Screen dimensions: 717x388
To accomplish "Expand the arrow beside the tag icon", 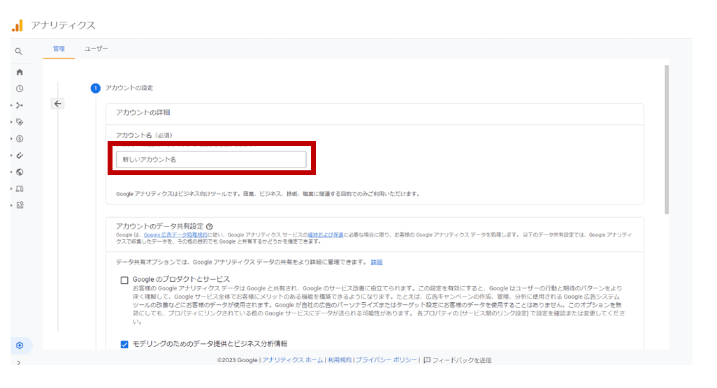I will tap(11, 122).
